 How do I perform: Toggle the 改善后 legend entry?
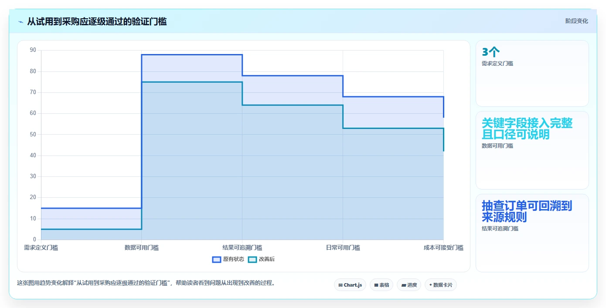click(261, 259)
